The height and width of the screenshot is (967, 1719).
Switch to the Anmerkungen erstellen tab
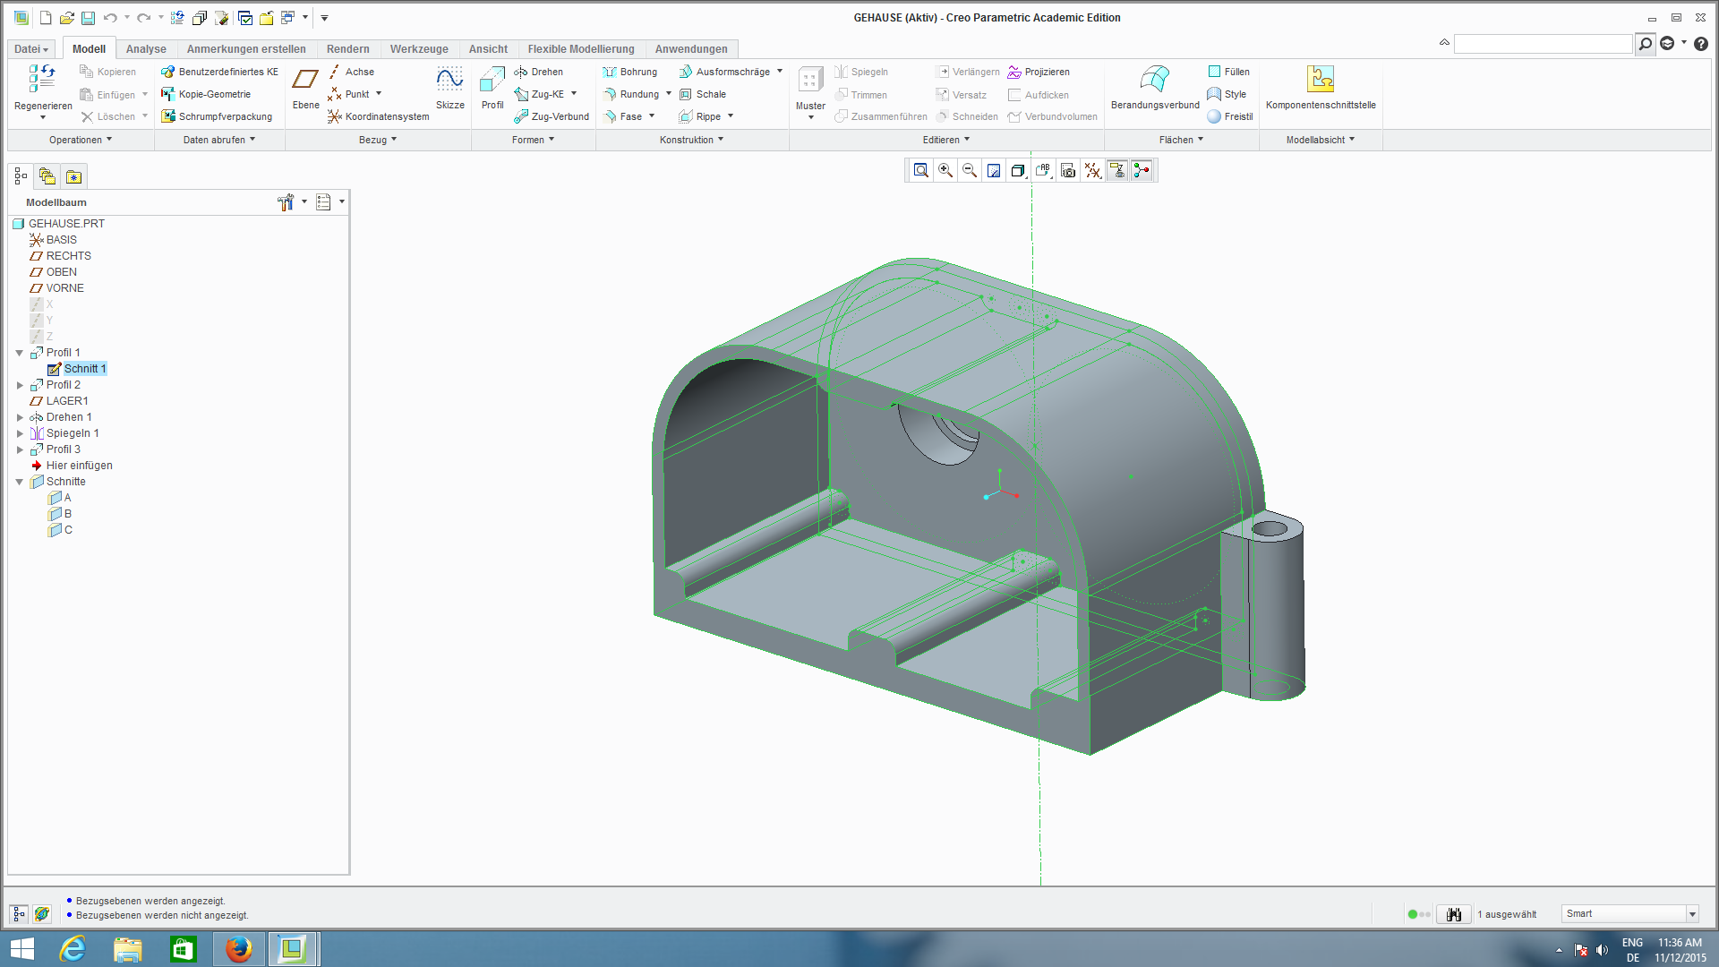pyautogui.click(x=246, y=49)
